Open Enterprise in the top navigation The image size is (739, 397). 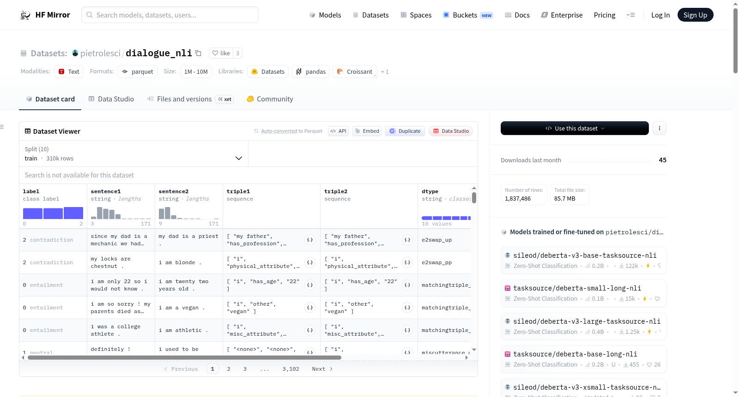coord(562,15)
